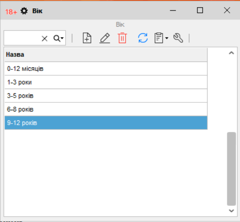Click the clipboard report icon
Viewport: 240px width, 222px height.
159,38
